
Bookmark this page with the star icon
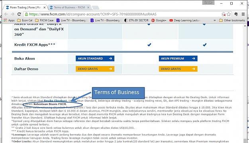pyautogui.click(x=229, y=14)
